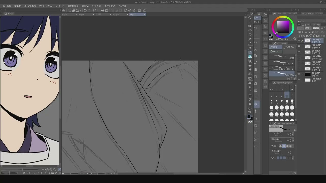
Task: Show hidden レイヤー 2 layer
Action: tap(299, 69)
